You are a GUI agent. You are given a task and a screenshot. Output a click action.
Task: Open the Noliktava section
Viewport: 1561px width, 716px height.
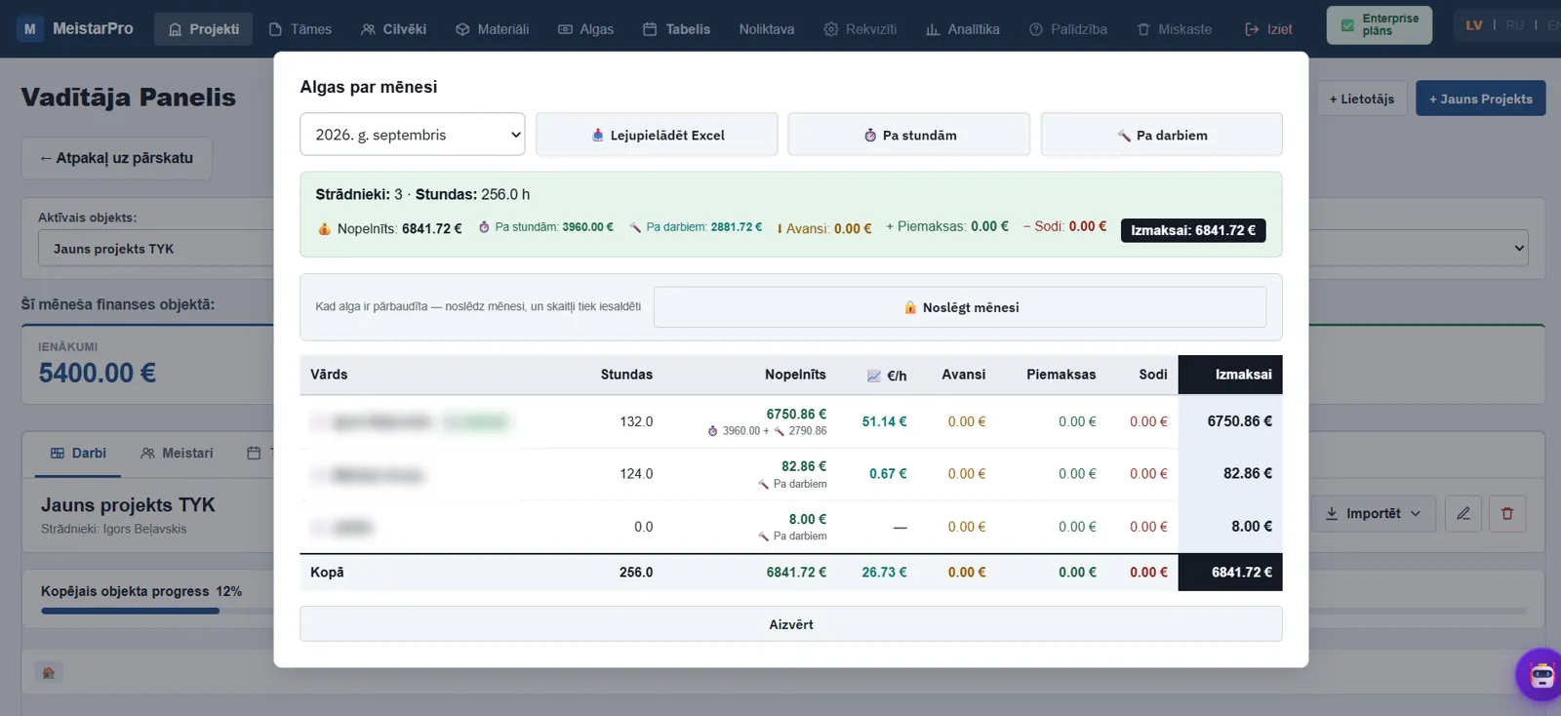[767, 29]
